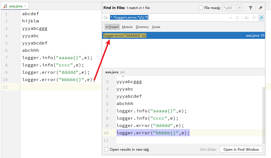Switch to the Directory scope tab

(142, 27)
